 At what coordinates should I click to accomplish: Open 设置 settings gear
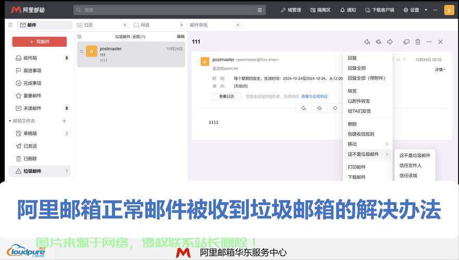[411, 10]
